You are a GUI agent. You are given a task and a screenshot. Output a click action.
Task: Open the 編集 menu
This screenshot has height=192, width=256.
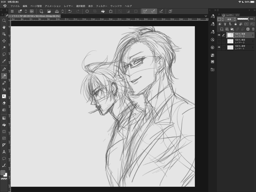(x=25, y=6)
